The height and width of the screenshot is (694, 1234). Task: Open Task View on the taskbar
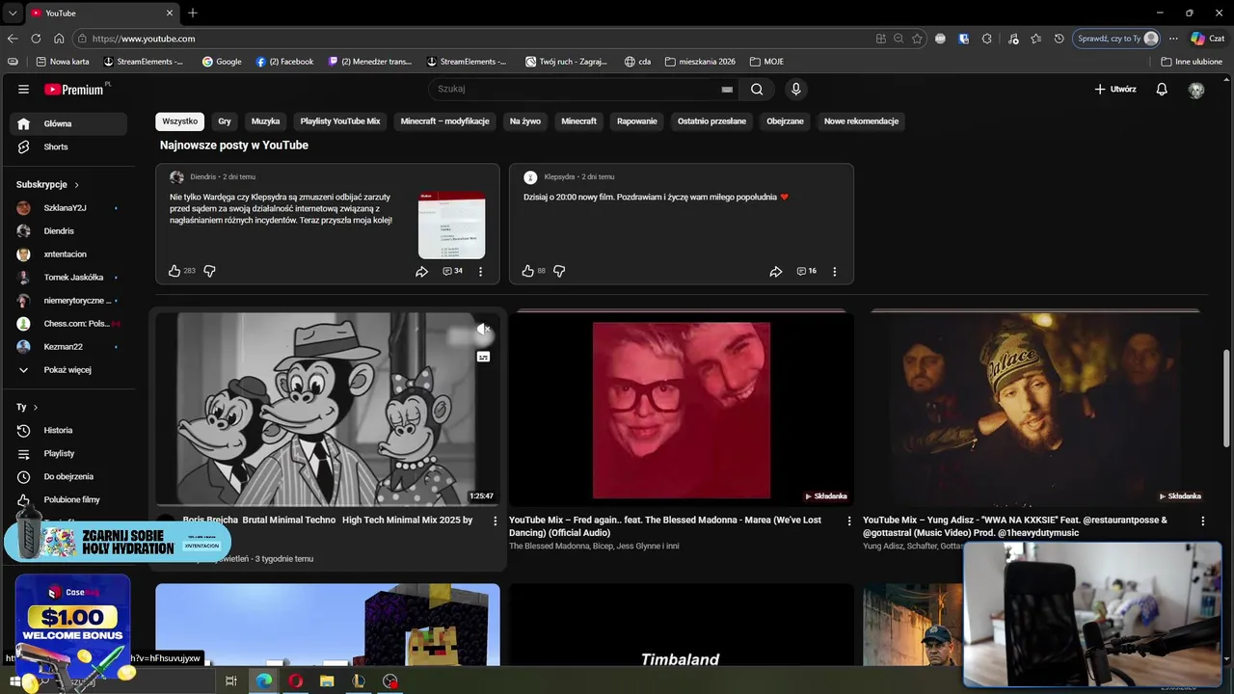coord(231,681)
